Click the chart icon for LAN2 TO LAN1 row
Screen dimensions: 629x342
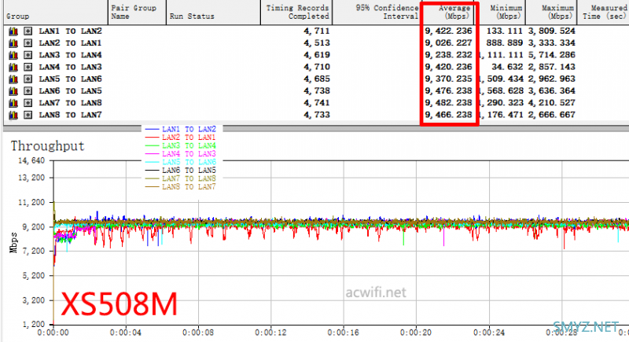(13, 43)
